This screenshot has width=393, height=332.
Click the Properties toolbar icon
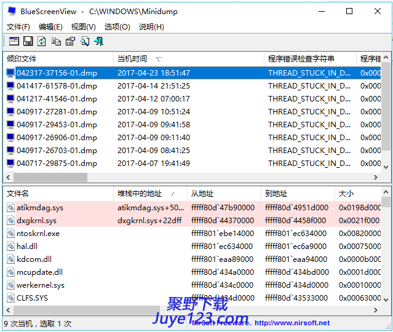point(71,41)
